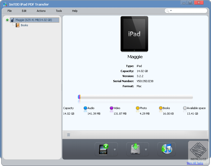Open the File menu
Screen dimensions: 211x166
(10, 11)
